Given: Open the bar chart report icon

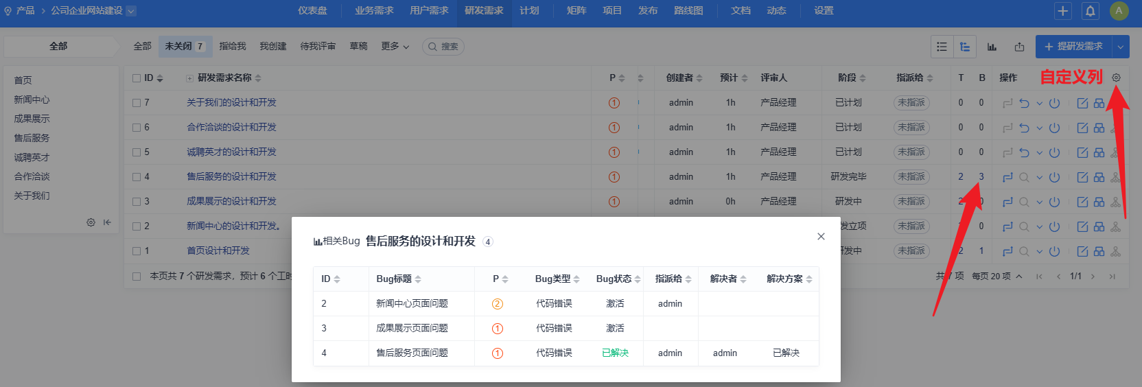Looking at the screenshot, I should click(x=992, y=47).
